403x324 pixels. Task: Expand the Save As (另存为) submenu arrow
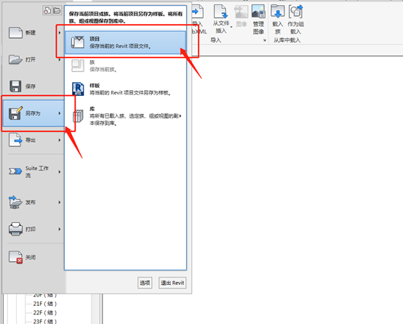(x=60, y=113)
